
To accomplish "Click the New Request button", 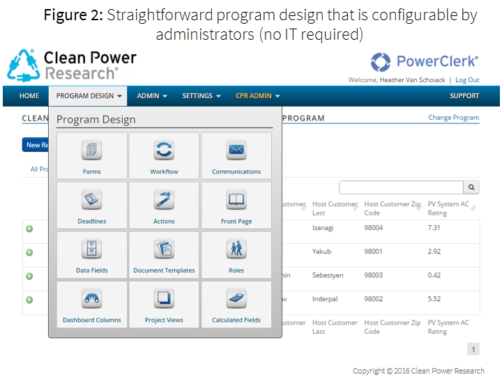I will click(x=36, y=145).
